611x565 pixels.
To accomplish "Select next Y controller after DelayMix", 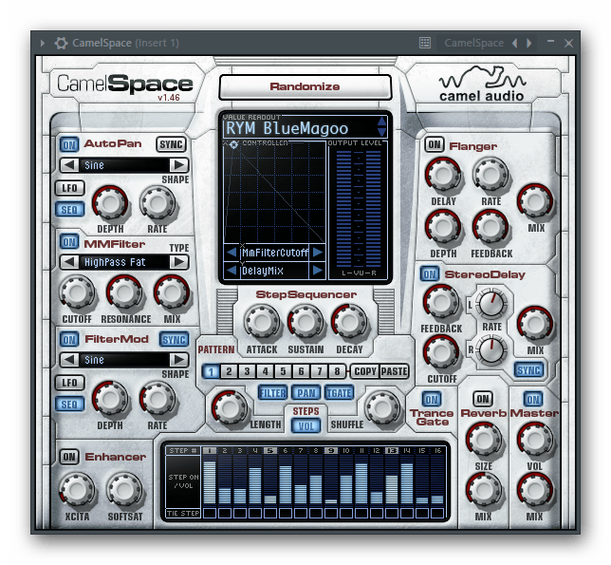I will [318, 271].
